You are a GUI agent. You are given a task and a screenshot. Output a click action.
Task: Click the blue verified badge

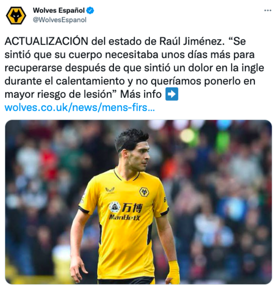point(91,11)
